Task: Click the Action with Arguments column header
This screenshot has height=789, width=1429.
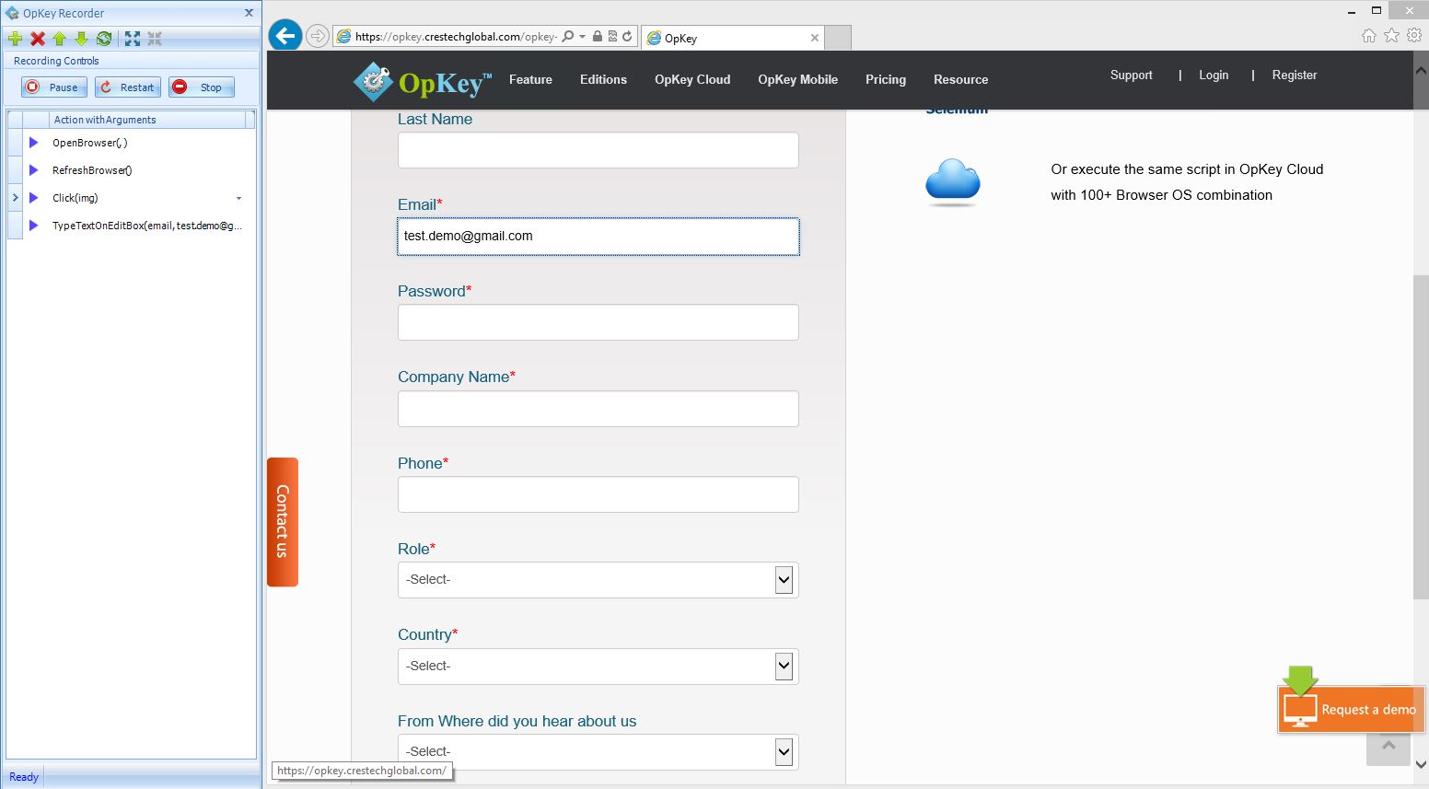Action: tap(148, 120)
